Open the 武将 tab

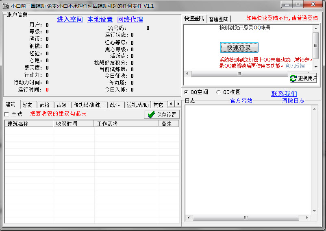[45, 105]
